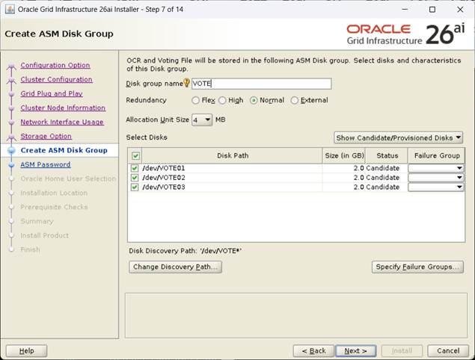
Task: Click the Cancel button
Action: pyautogui.click(x=448, y=351)
